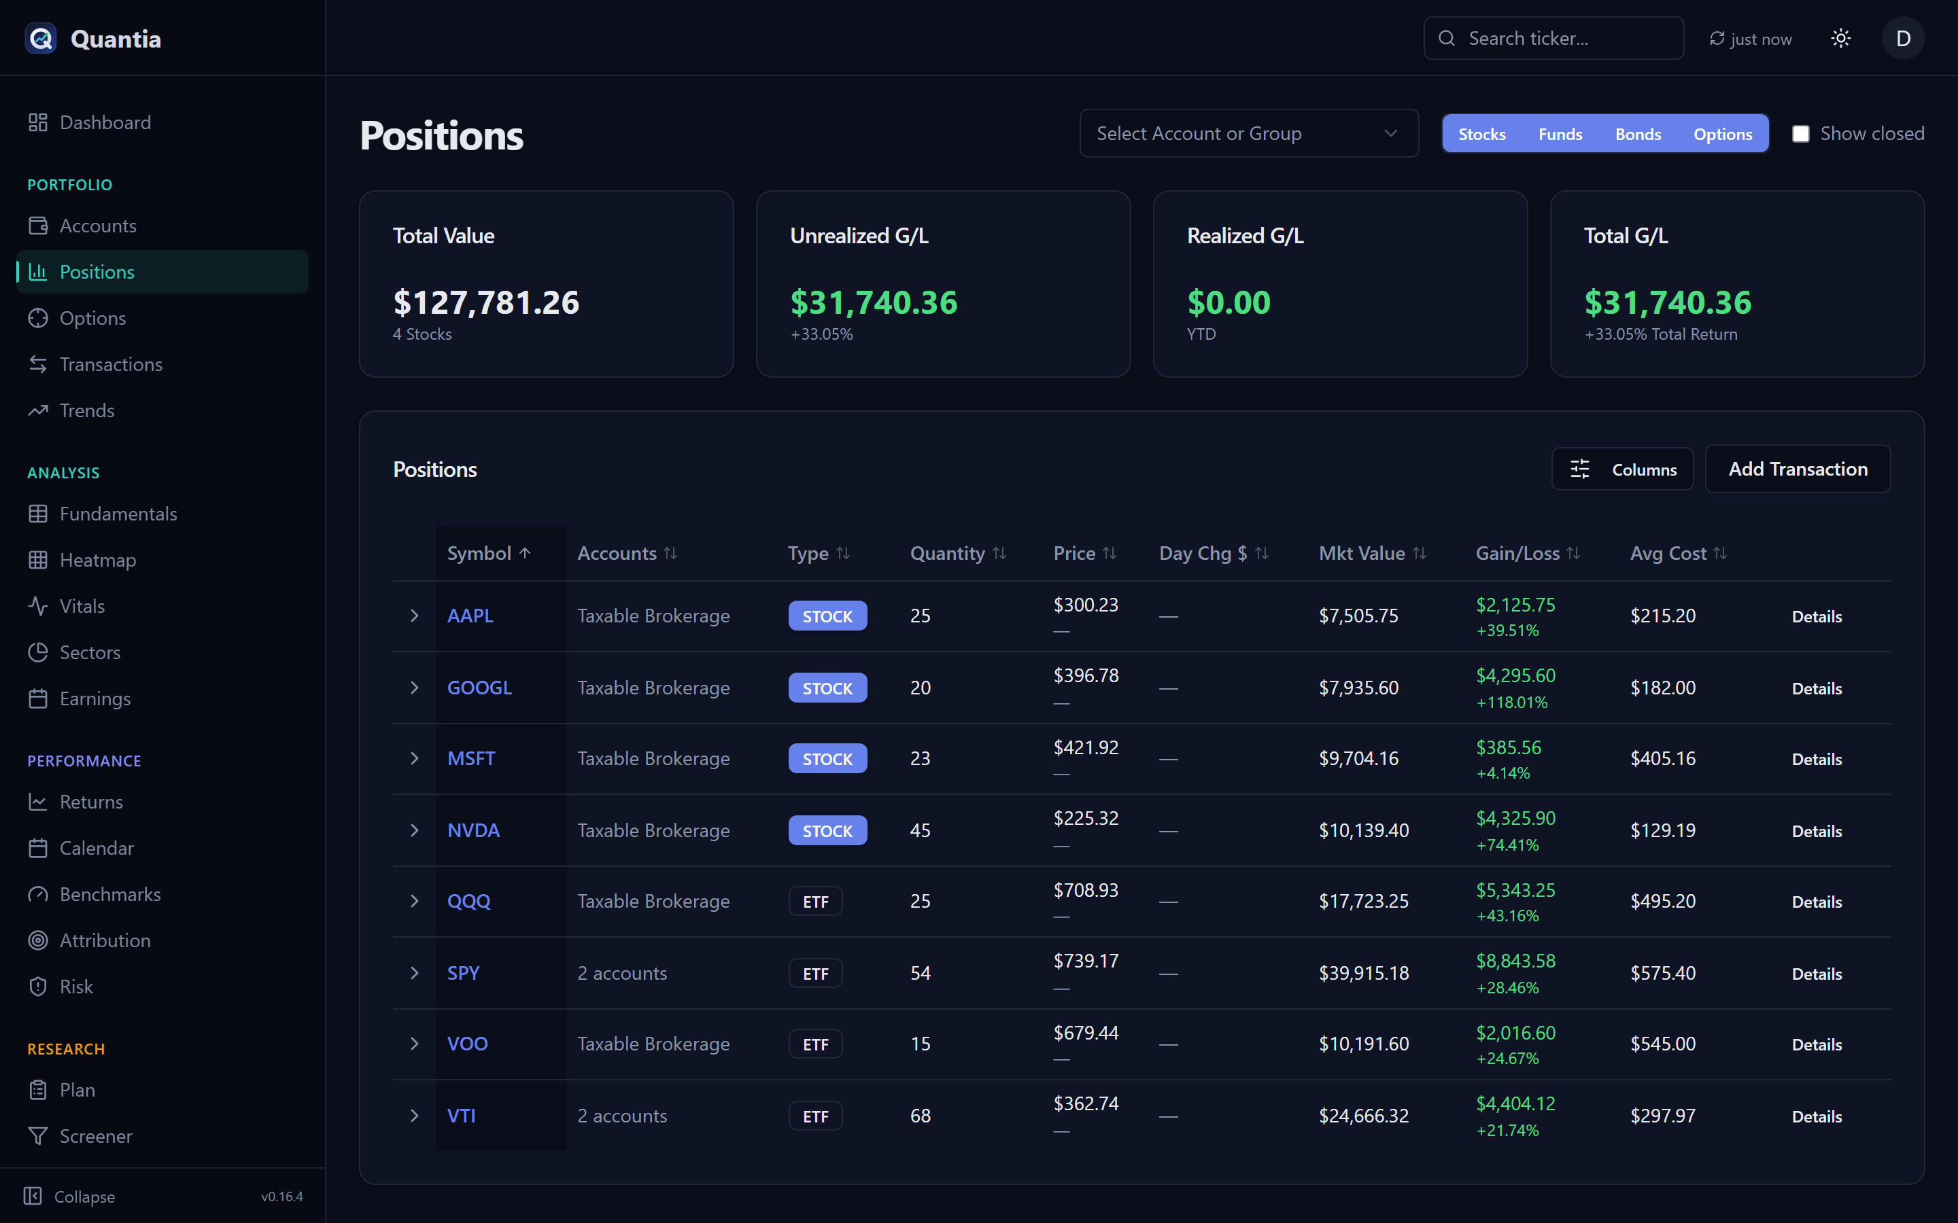Click Add Transaction button
Image resolution: width=1958 pixels, height=1223 pixels.
coord(1798,469)
